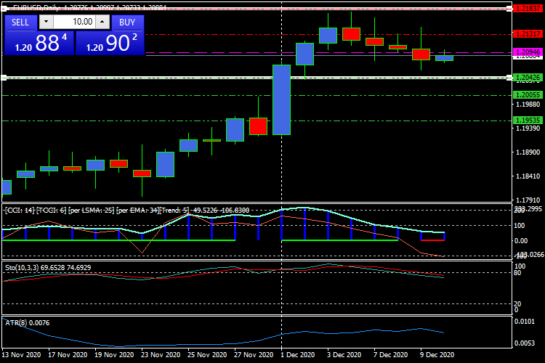Select the red 1.21837 price level label
Image resolution: width=545 pixels, height=363 pixels.
528,8
